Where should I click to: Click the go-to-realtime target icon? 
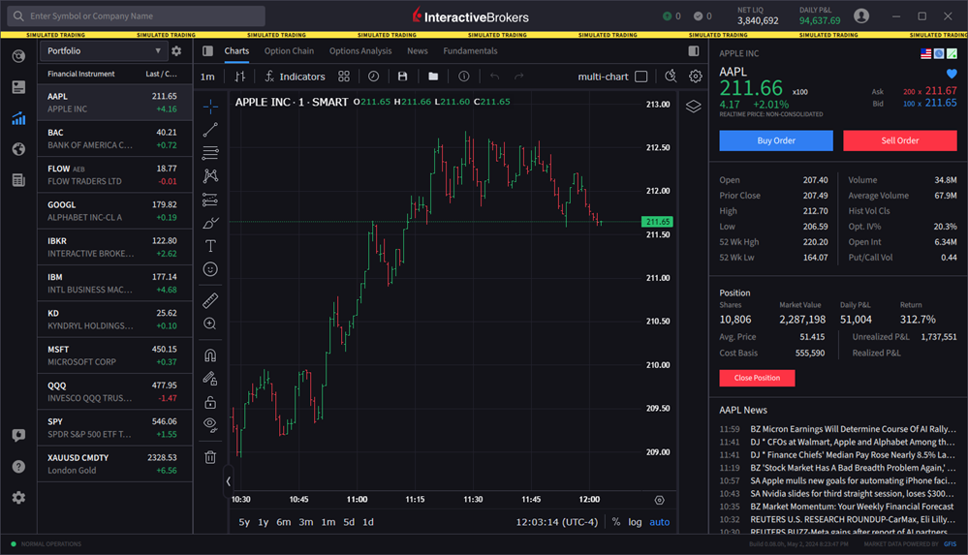pos(659,500)
